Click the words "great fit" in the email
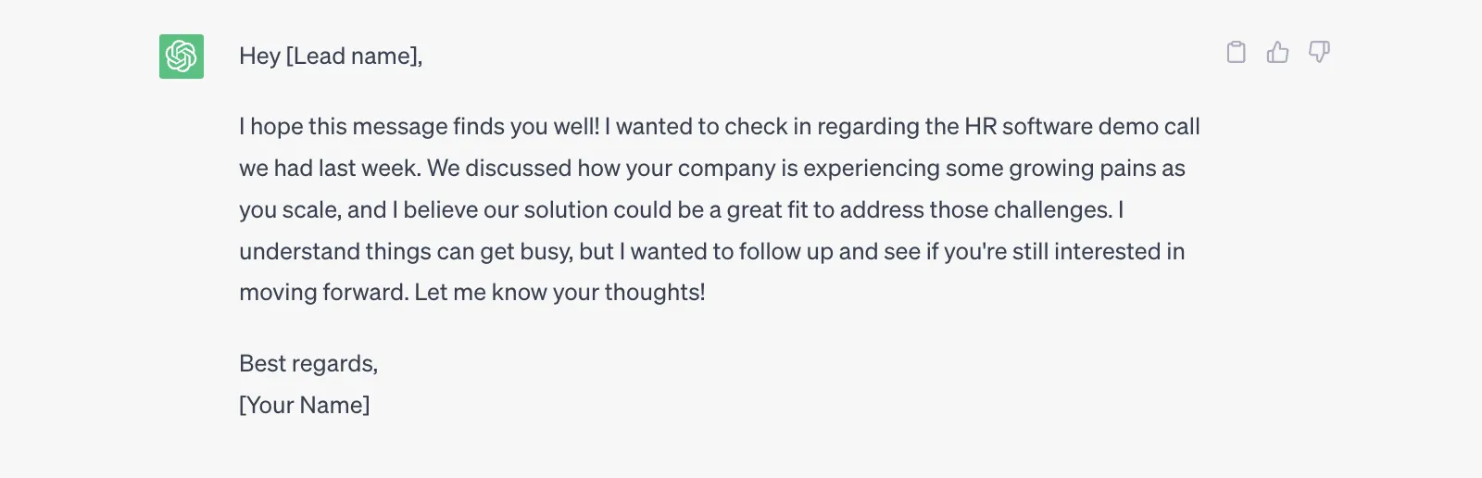1482x478 pixels. click(x=768, y=210)
